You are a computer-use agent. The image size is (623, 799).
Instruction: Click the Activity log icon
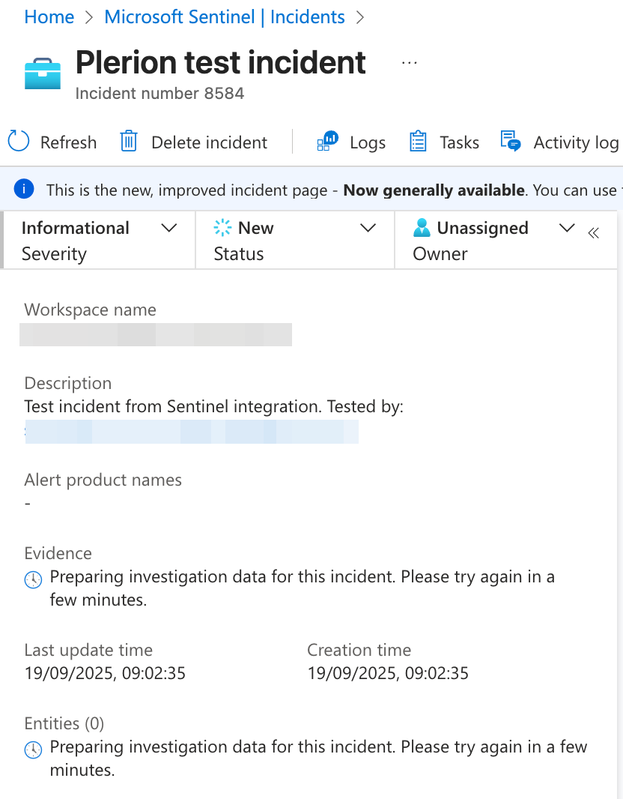tap(511, 141)
